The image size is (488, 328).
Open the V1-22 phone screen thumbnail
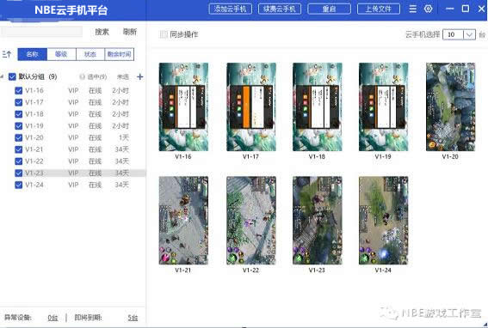[251, 221]
